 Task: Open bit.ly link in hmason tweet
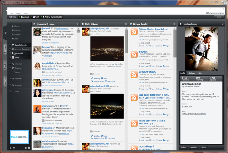tap(58, 53)
